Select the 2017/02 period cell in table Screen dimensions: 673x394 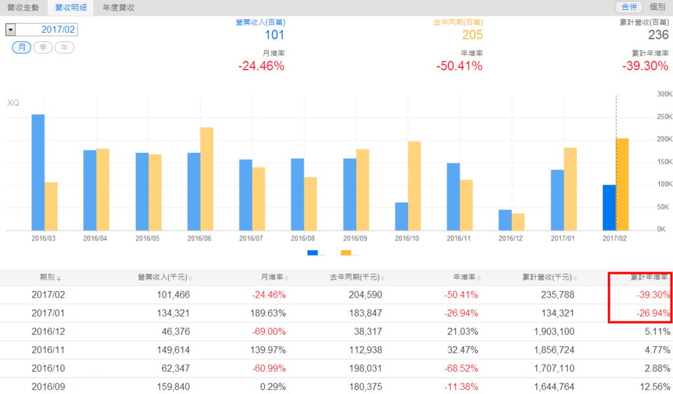pyautogui.click(x=48, y=295)
